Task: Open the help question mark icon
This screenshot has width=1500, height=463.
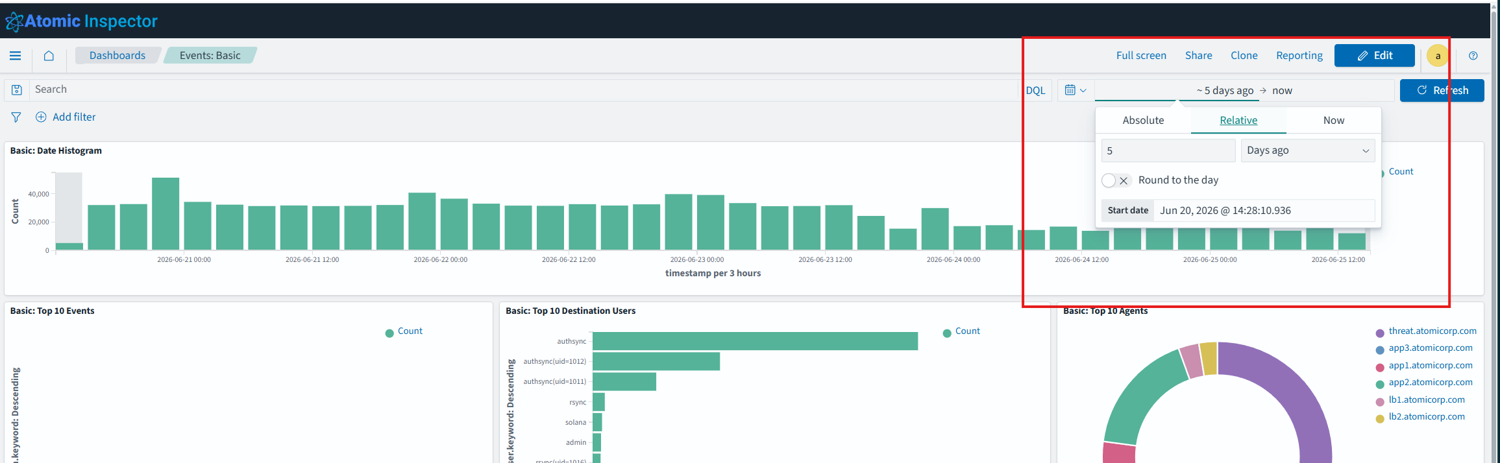Action: (1473, 56)
